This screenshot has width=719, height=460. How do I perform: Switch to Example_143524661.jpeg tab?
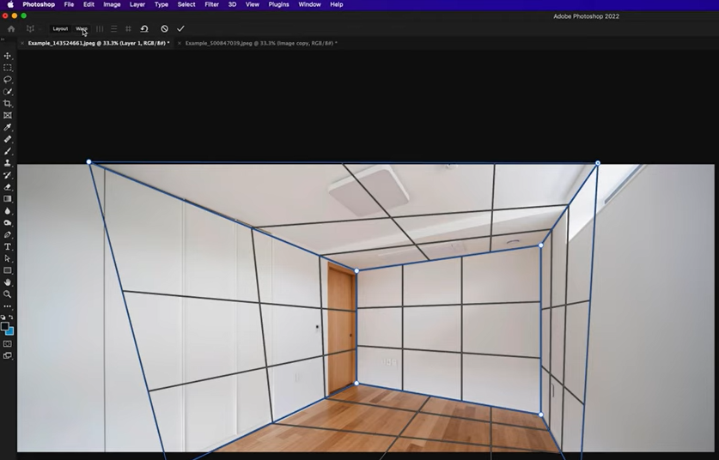99,43
